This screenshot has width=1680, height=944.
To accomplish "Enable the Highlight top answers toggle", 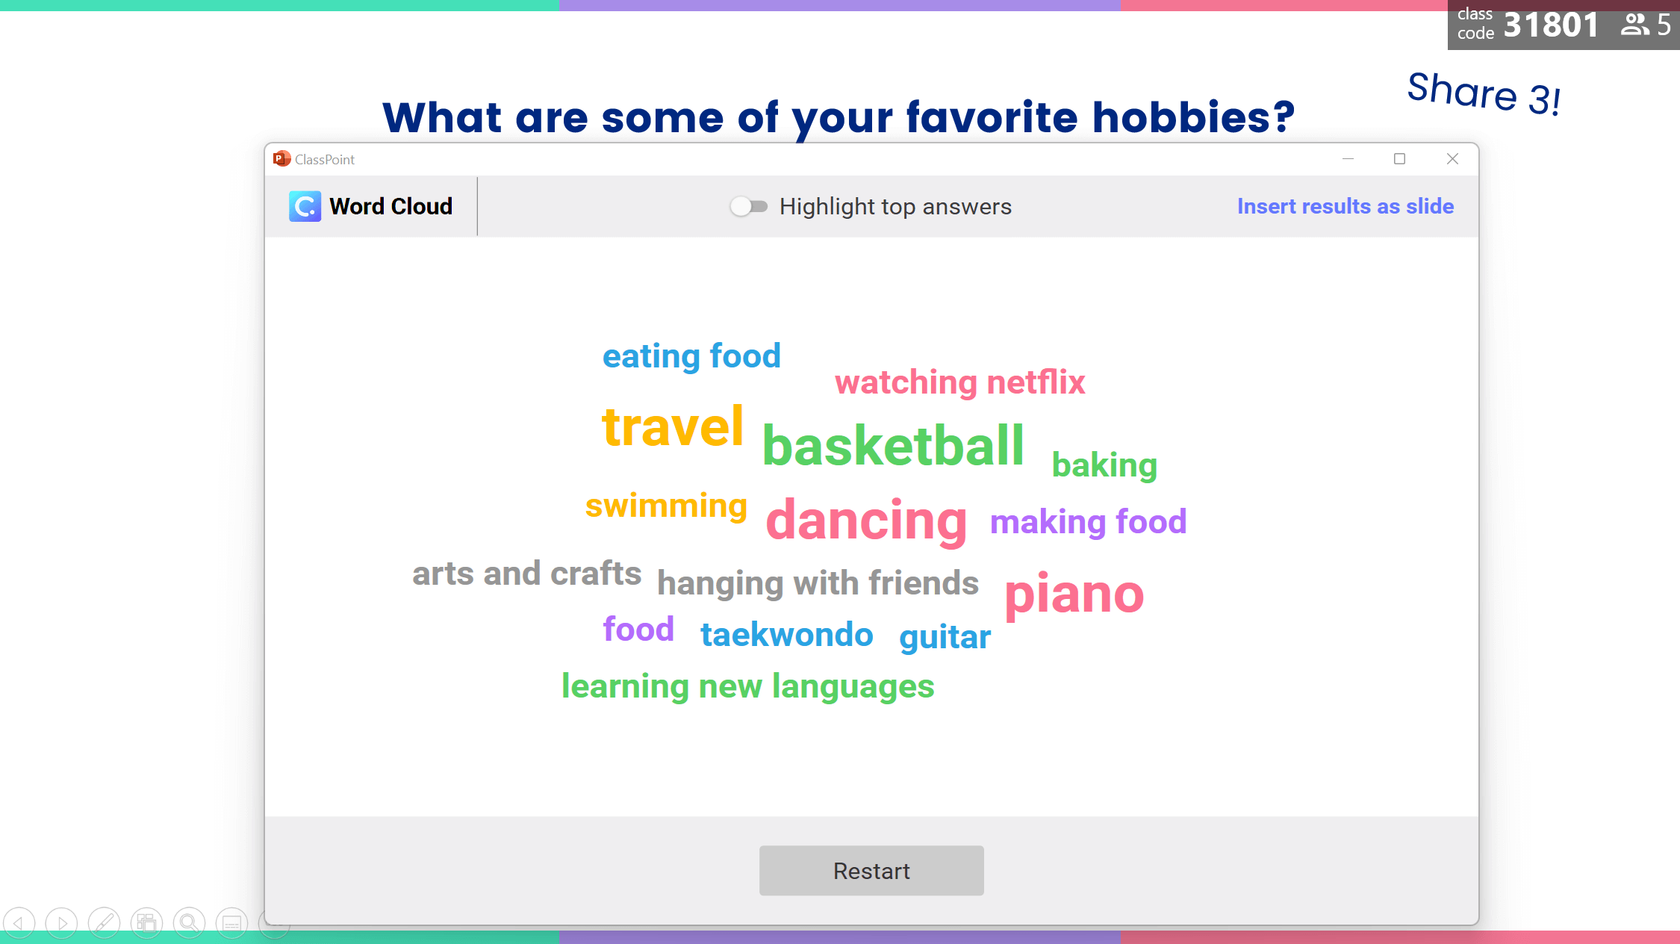I will 747,207.
